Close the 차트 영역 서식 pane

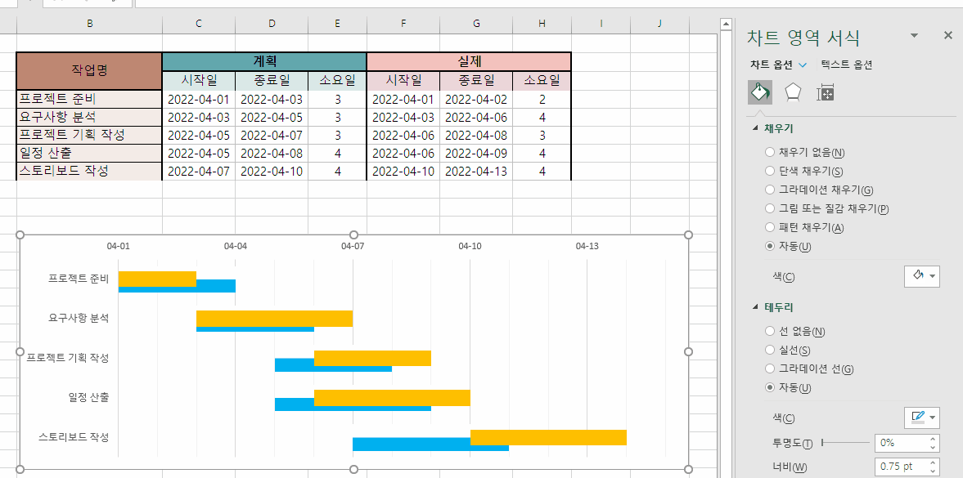[947, 36]
